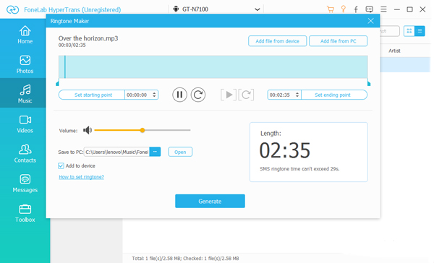Open the How to set ringtone link
Viewport: 434px width, 263px height.
click(81, 177)
